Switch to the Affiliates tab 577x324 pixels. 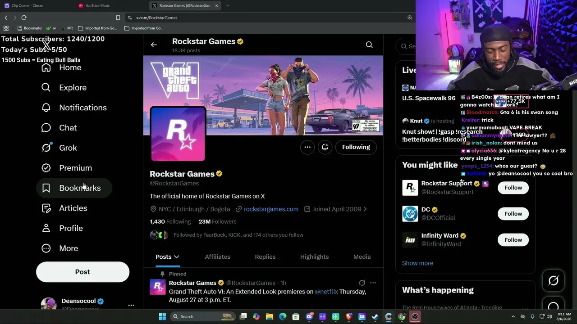pos(218,257)
